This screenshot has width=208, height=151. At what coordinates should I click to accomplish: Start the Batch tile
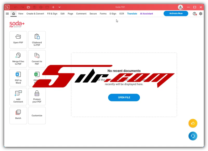tap(18, 115)
